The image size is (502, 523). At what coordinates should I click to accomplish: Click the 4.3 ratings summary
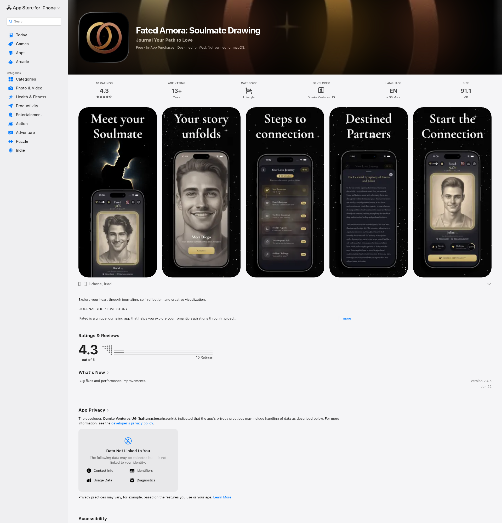click(x=104, y=90)
